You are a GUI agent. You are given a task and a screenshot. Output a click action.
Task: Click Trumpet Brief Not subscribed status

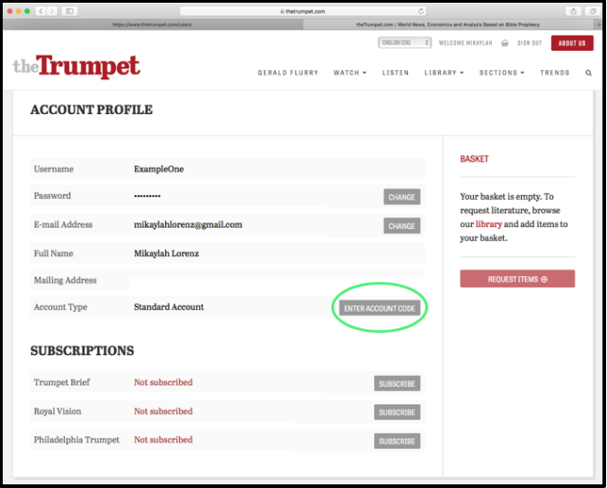163,382
